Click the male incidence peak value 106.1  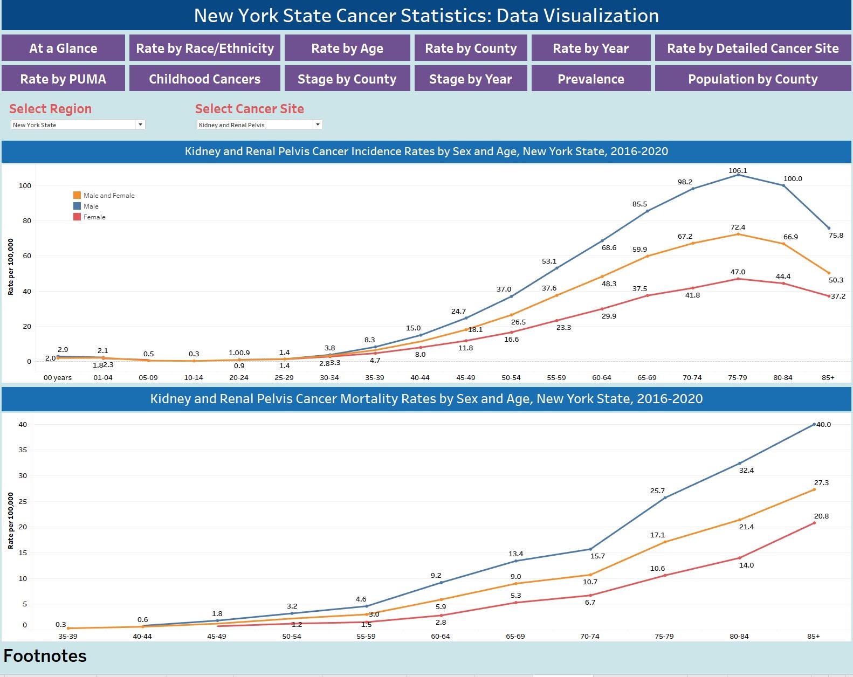(738, 170)
